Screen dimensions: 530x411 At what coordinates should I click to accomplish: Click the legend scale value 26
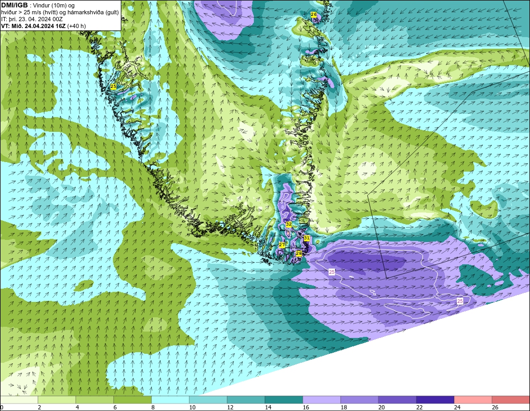point(495,407)
